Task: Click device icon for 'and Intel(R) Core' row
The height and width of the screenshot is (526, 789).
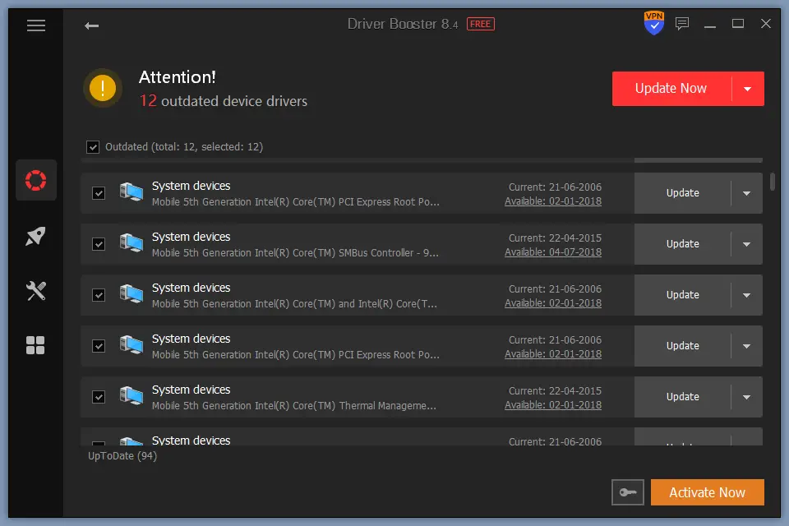Action: (131, 294)
